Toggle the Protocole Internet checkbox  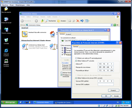pos(62,55)
